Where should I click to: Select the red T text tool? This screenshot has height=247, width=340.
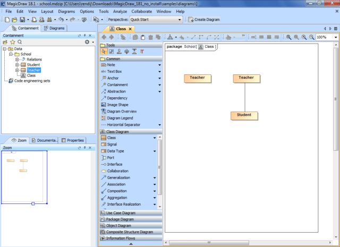(x=142, y=52)
